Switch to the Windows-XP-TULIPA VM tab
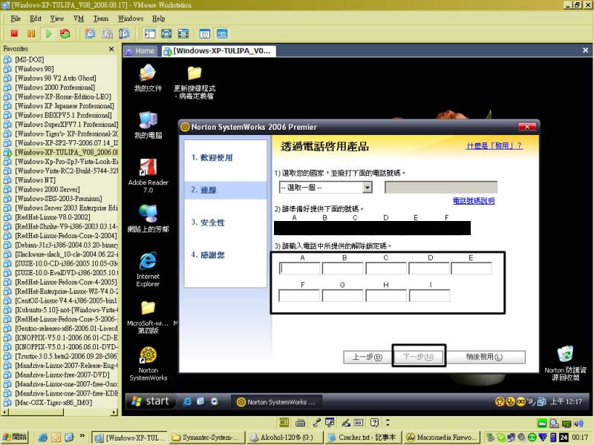 [x=218, y=50]
